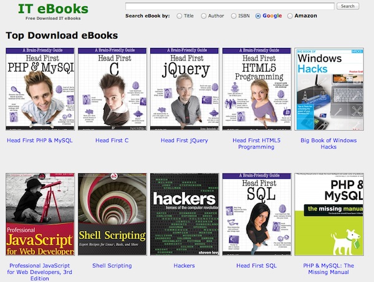Click Big Book of Windows Hacks link

point(328,144)
